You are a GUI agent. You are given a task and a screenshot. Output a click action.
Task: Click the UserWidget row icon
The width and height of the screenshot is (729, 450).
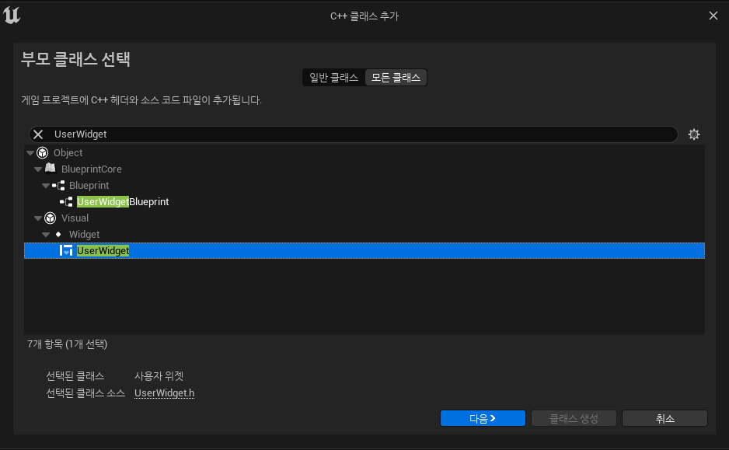(x=66, y=250)
